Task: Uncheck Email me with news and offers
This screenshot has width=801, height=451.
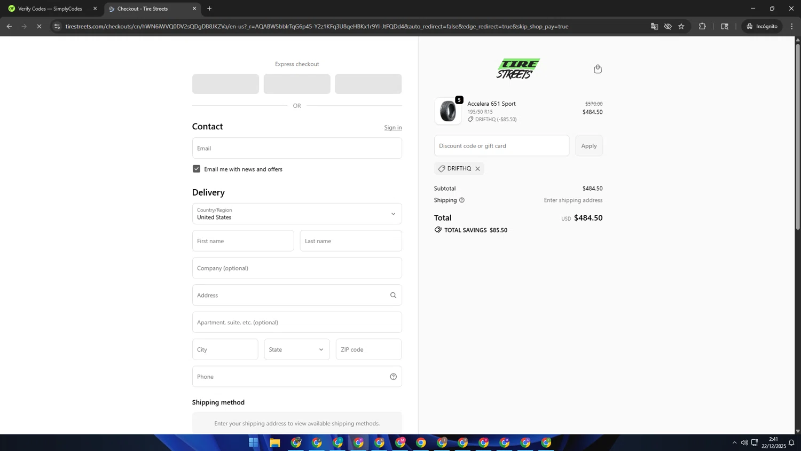Action: tap(197, 169)
